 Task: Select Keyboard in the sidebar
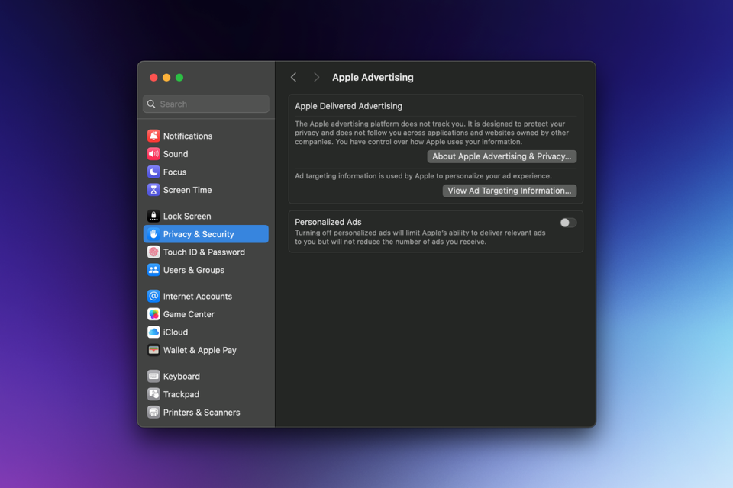pos(181,377)
